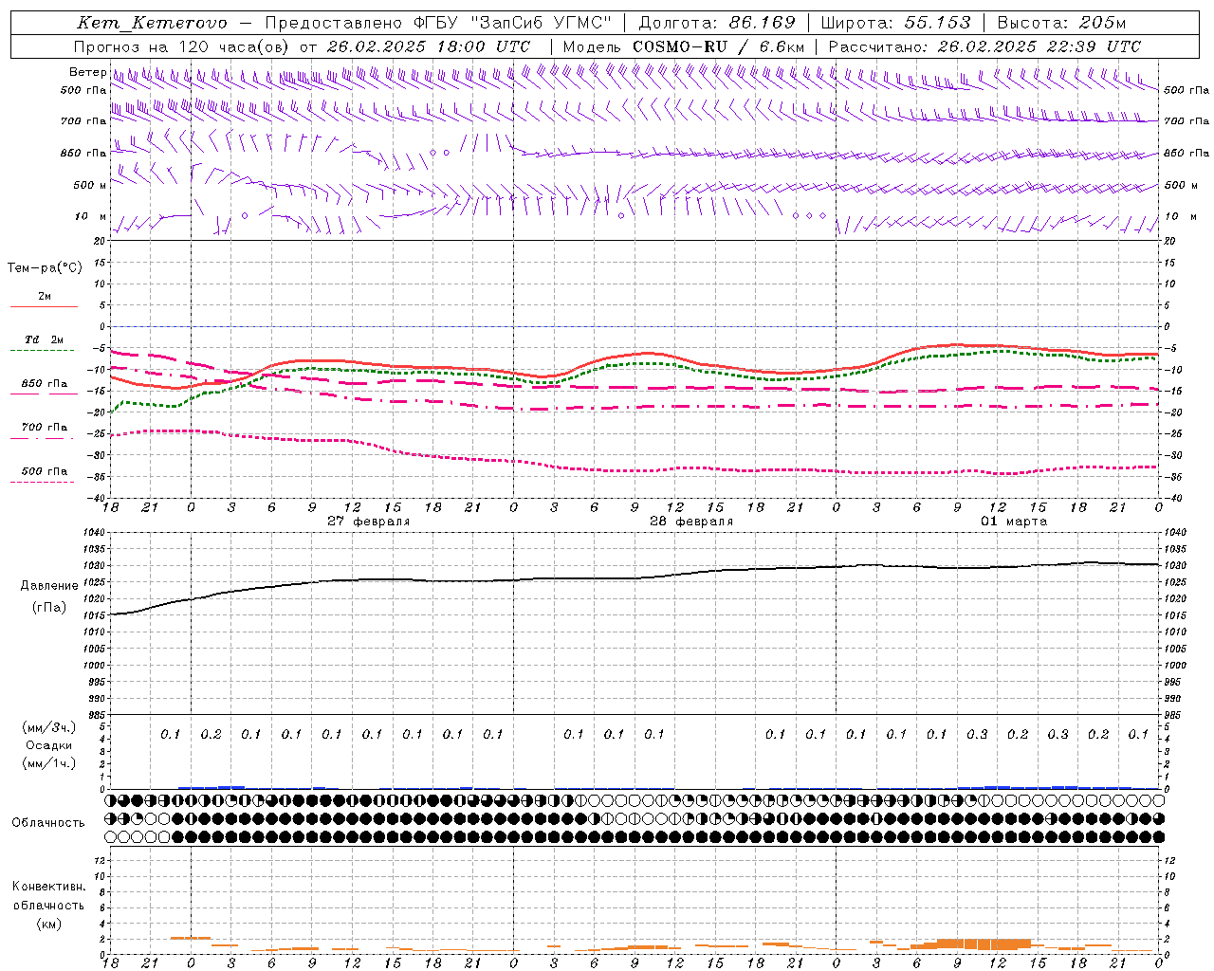1214x971 pixels.
Task: Click the elevation value Высота: 205м
Action: pos(1061,23)
